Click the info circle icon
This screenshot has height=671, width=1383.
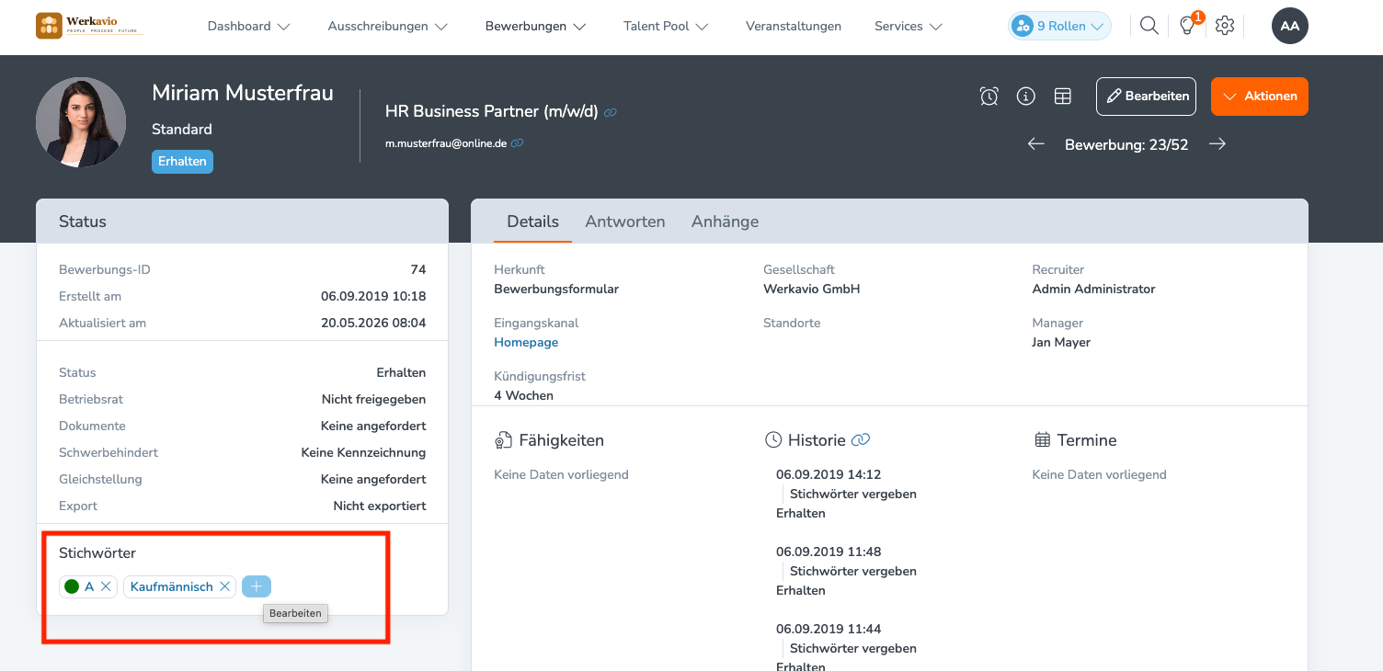pos(1026,97)
